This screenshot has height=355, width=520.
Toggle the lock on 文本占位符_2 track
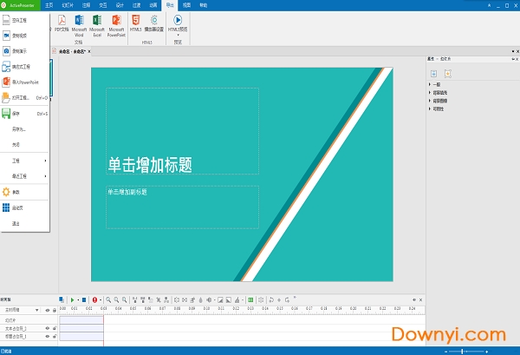click(55, 329)
